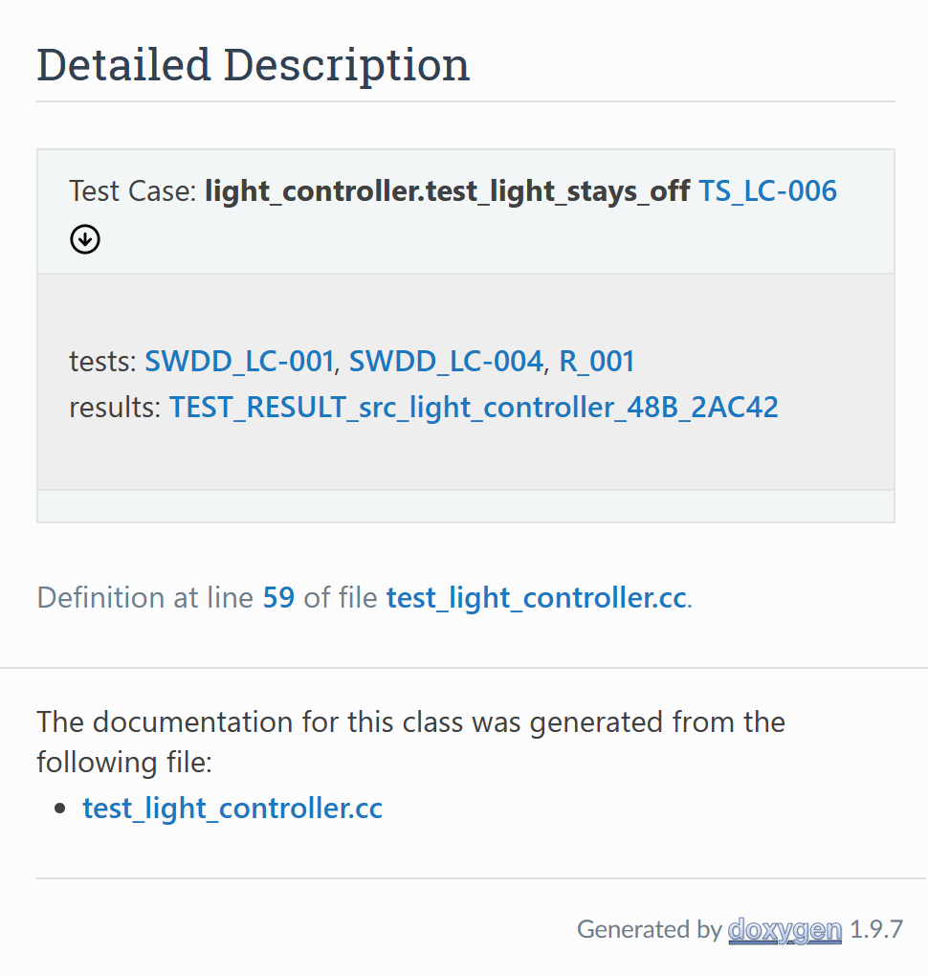Open test_light_controller.cc in the bulleted file list
Image resolution: width=928 pixels, height=976 pixels.
coord(232,809)
